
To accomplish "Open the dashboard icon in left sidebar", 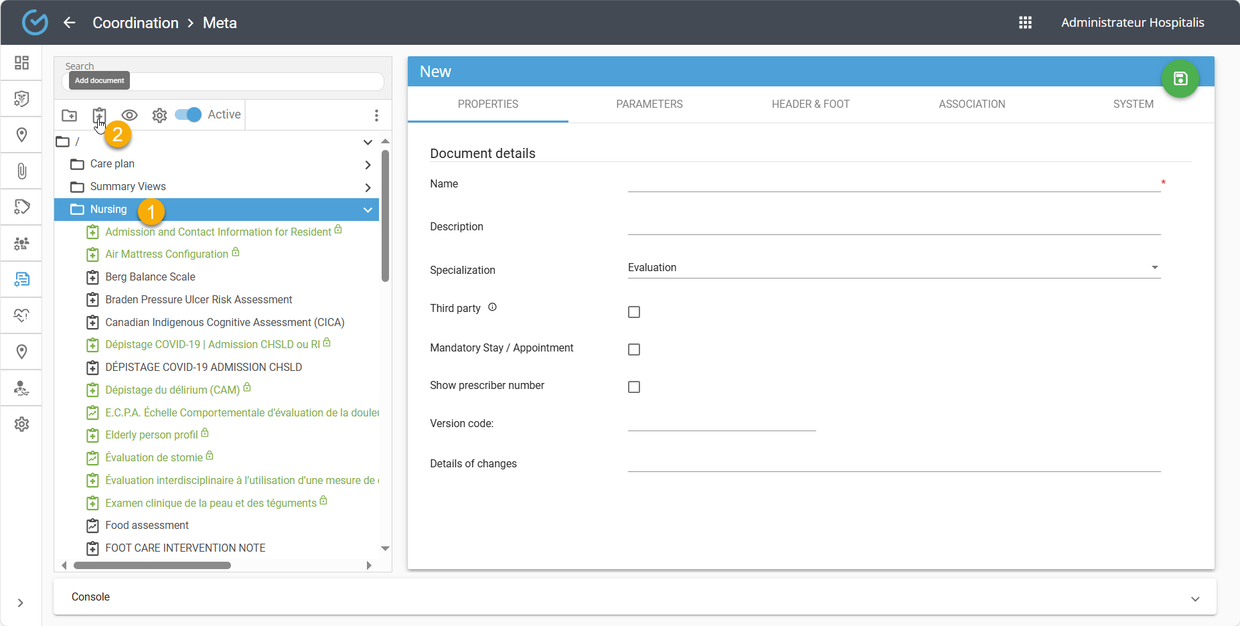I will pyautogui.click(x=21, y=63).
